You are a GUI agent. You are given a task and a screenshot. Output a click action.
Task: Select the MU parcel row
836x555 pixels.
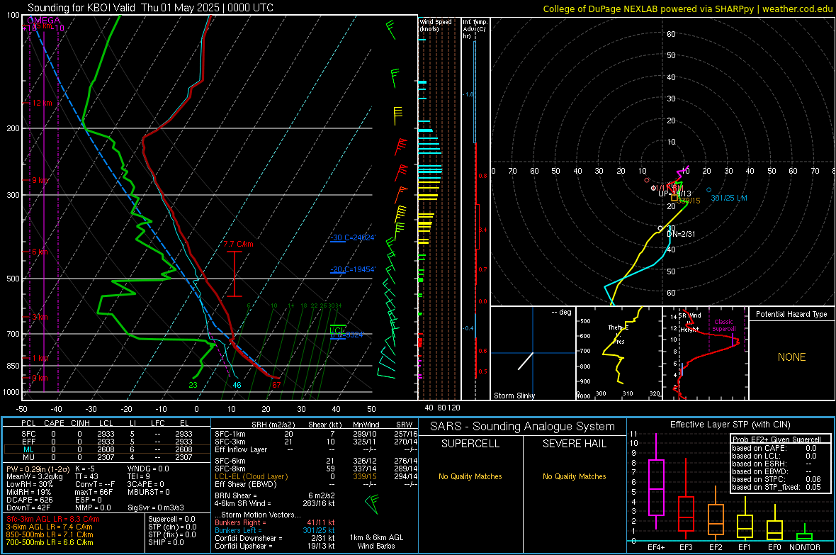point(107,457)
